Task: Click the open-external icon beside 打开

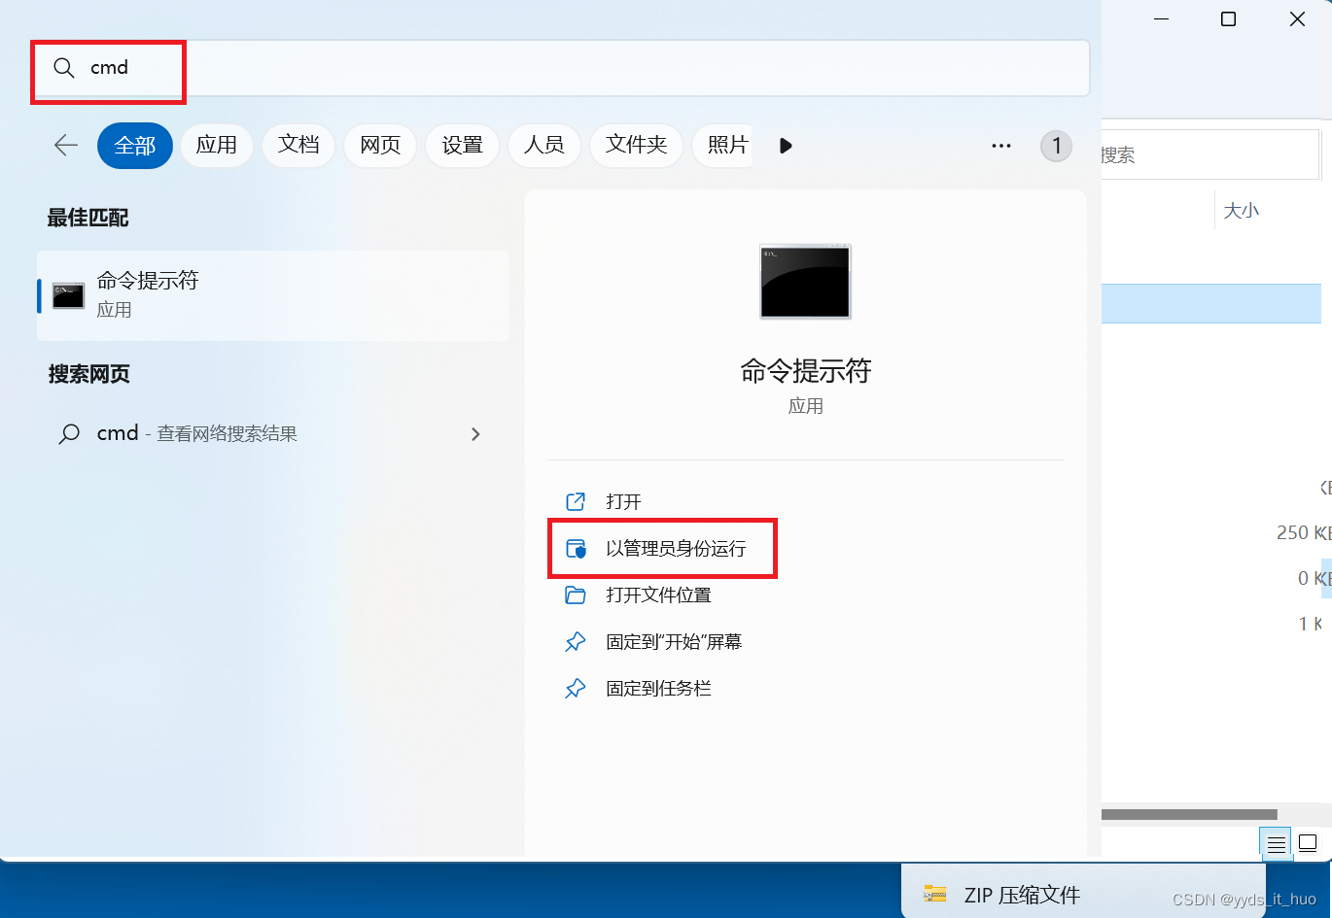Action: 576,502
